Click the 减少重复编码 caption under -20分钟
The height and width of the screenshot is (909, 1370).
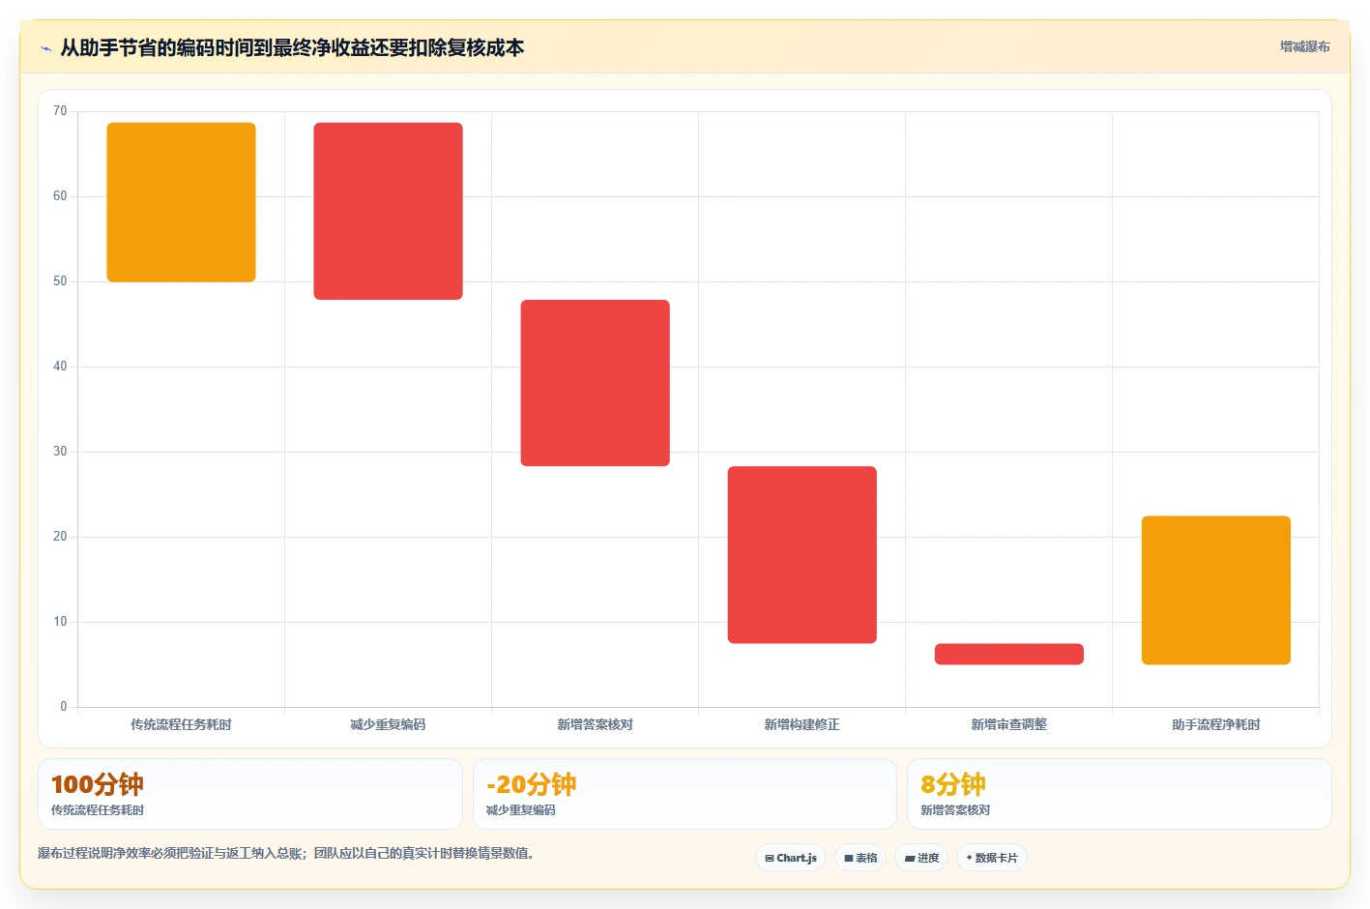pos(521,810)
